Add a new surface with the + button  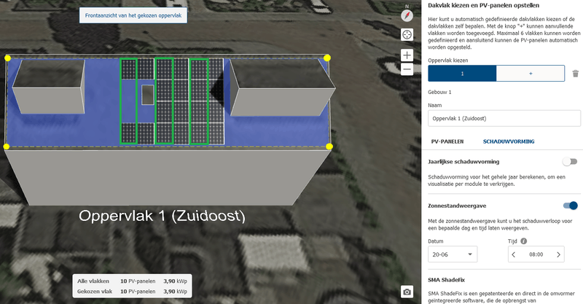click(x=531, y=74)
